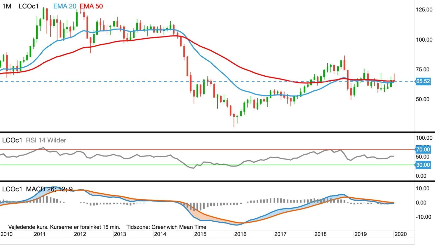Click the EMA 50 legend label

(91, 6)
